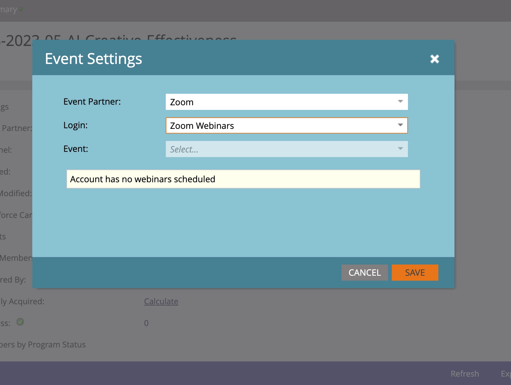Click the "Event:" label
This screenshot has width=511, height=385.
(x=76, y=149)
